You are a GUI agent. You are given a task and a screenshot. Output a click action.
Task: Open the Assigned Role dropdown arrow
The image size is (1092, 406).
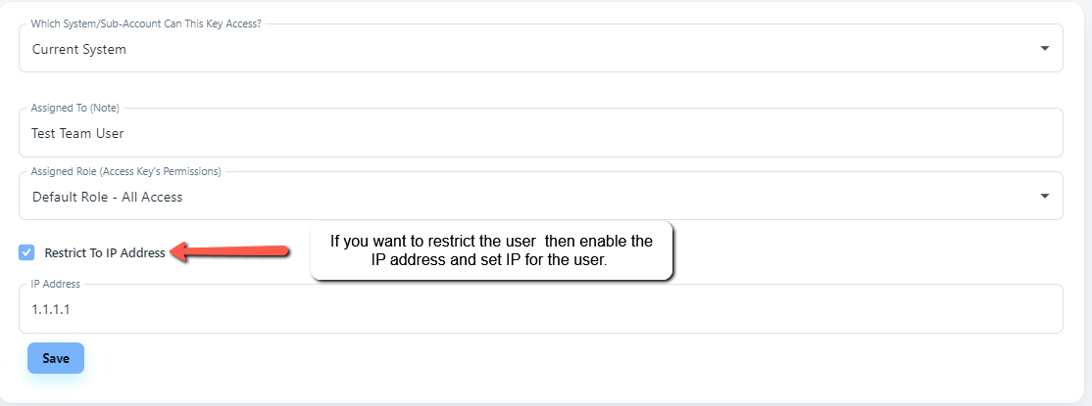tap(1044, 197)
